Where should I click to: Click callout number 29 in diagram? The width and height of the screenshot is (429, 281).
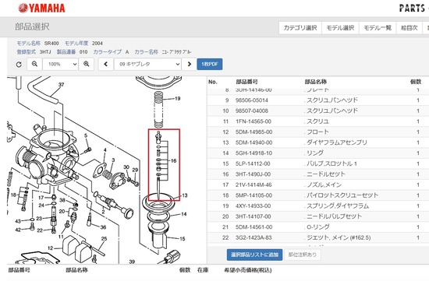click(x=135, y=170)
